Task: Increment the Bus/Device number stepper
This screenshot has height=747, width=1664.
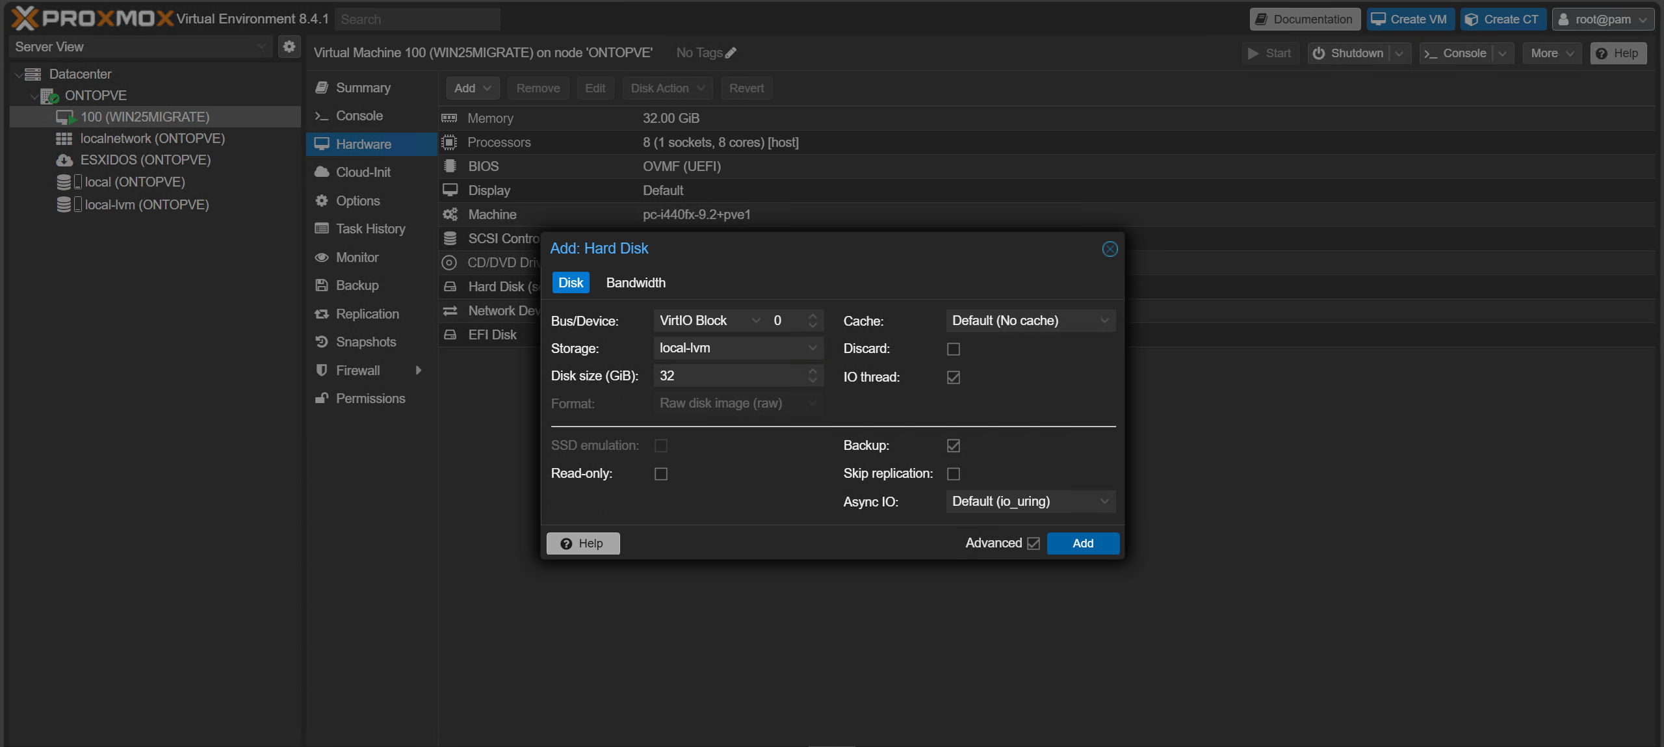Action: point(812,317)
